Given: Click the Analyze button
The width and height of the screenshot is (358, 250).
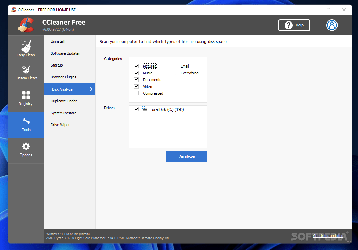Looking at the screenshot, I should pos(187,156).
